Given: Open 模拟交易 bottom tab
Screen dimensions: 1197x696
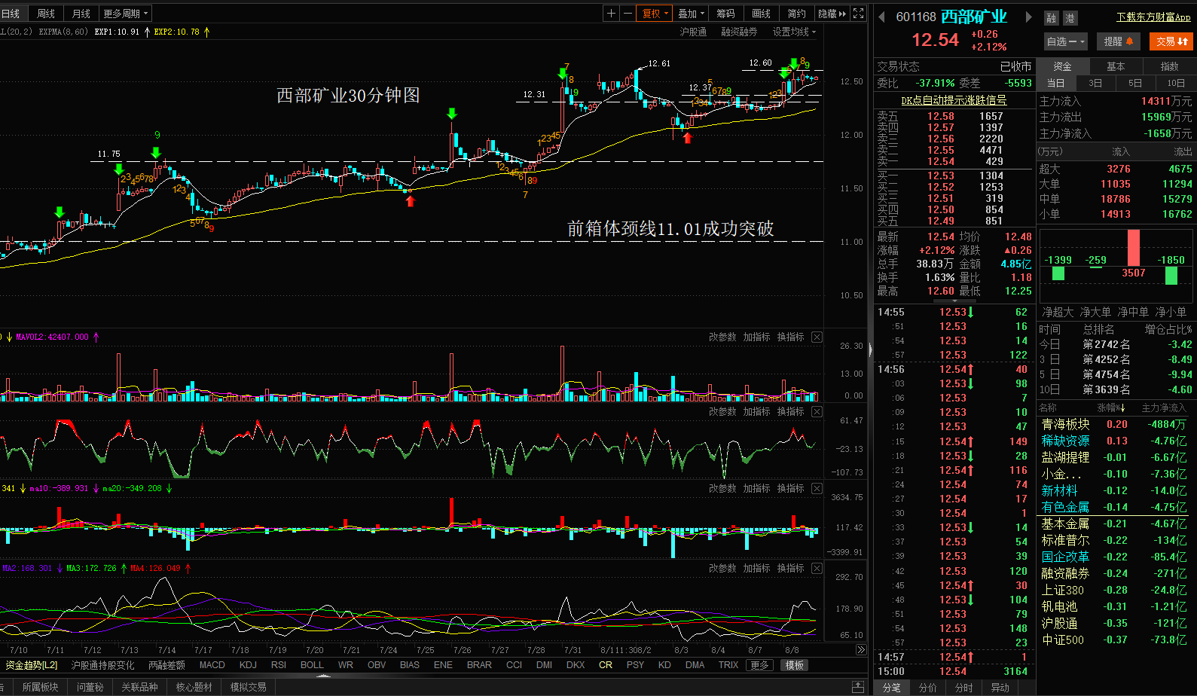Looking at the screenshot, I should pos(248,687).
